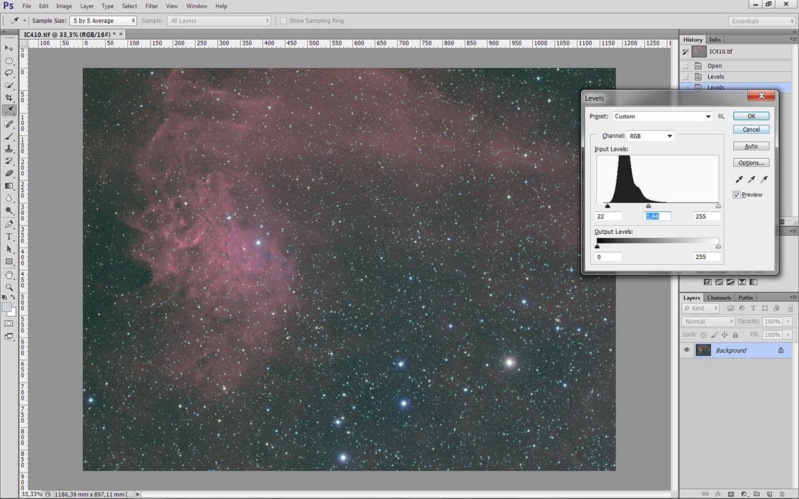Click the black point eyedropper in Levels
Viewport: 799px width, 499px height.
point(739,180)
